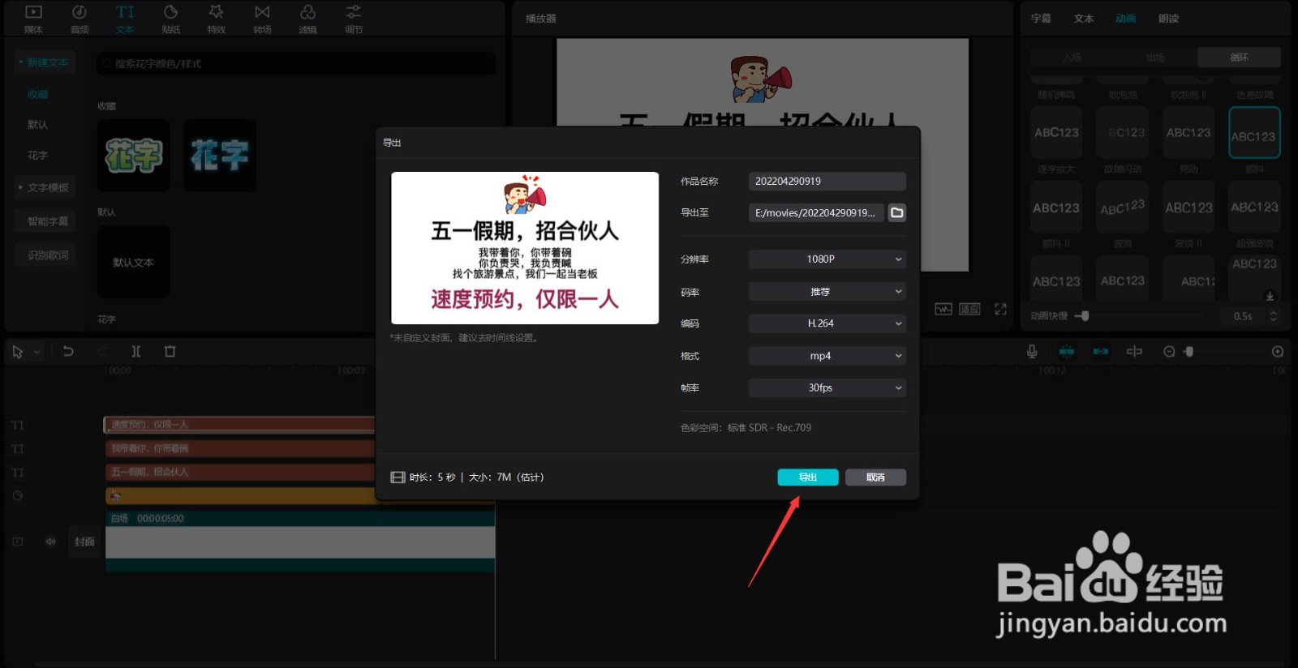Mute the main video track speaker
The image size is (1298, 668).
50,542
